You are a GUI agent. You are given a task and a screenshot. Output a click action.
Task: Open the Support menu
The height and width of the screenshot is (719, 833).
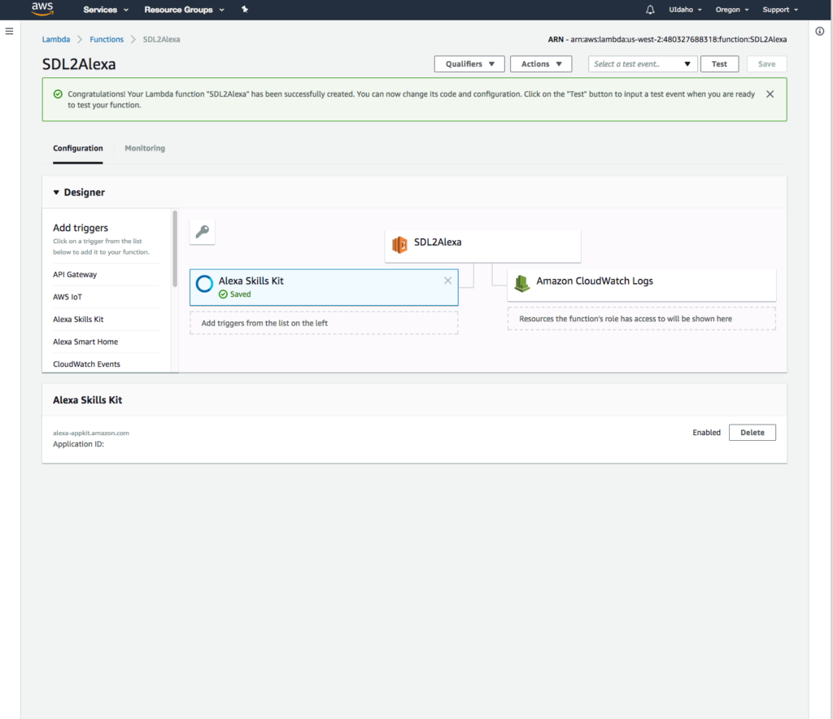point(780,10)
